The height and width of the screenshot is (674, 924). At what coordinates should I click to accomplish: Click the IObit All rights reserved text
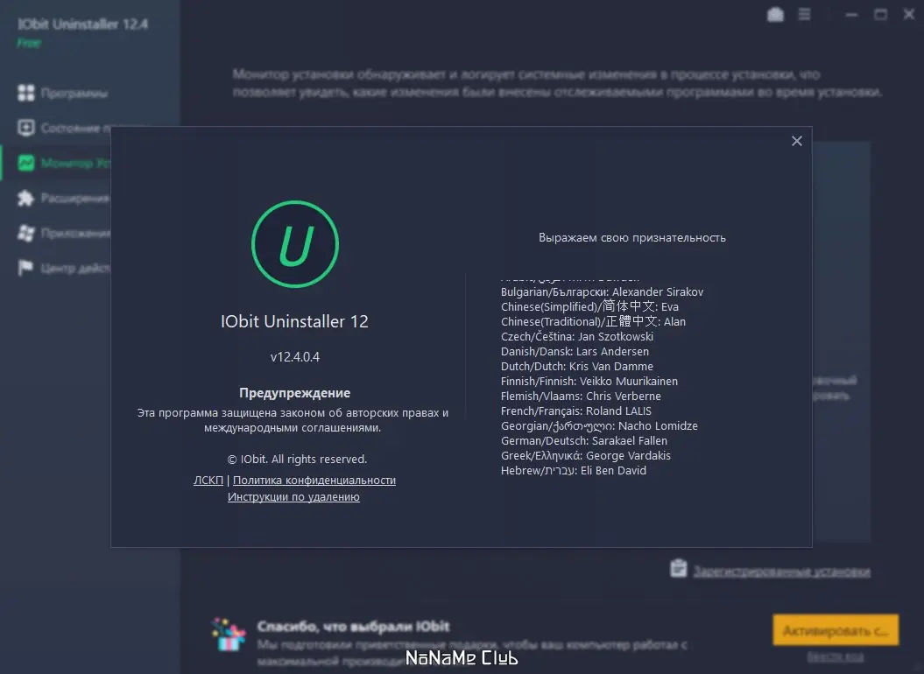coord(297,459)
